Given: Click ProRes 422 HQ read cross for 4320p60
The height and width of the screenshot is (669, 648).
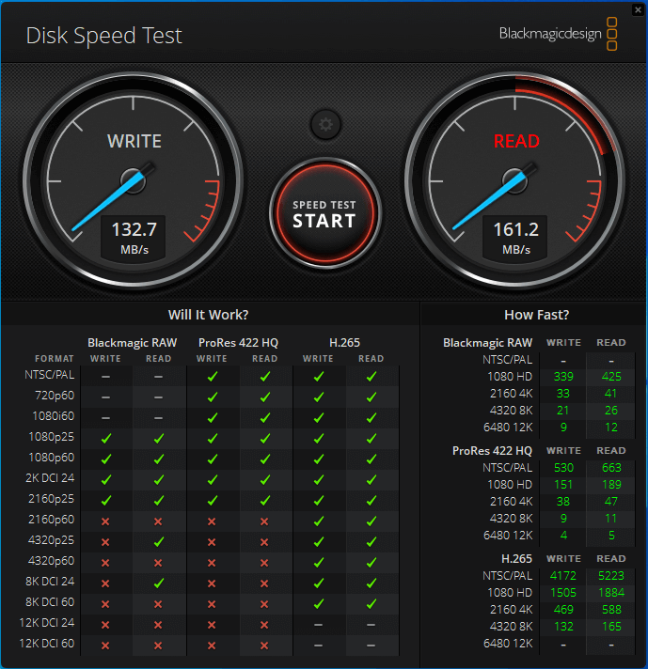Looking at the screenshot, I should [264, 563].
